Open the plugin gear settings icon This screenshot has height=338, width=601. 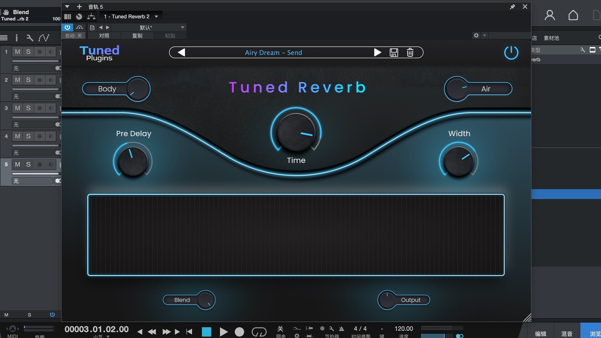click(476, 35)
